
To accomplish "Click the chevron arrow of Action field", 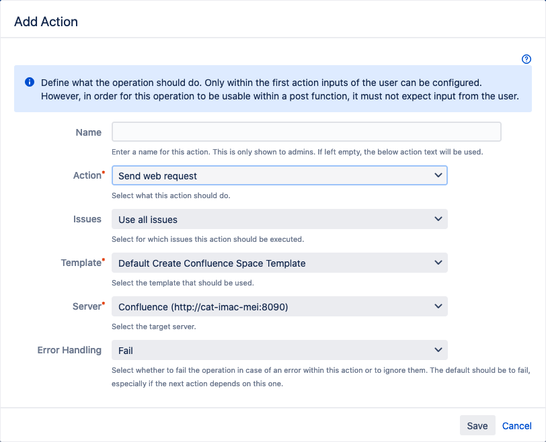I will (438, 175).
